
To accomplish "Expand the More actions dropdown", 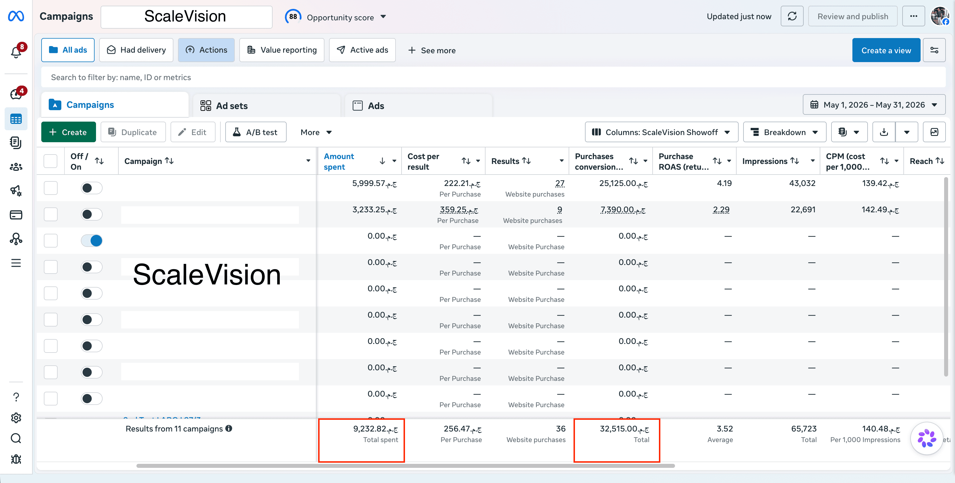I will (x=316, y=132).
